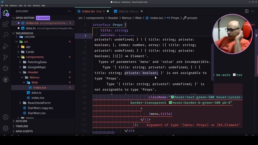This screenshot has width=258, height=145.
Task: Open the Accounts icon
Action: [6, 117]
